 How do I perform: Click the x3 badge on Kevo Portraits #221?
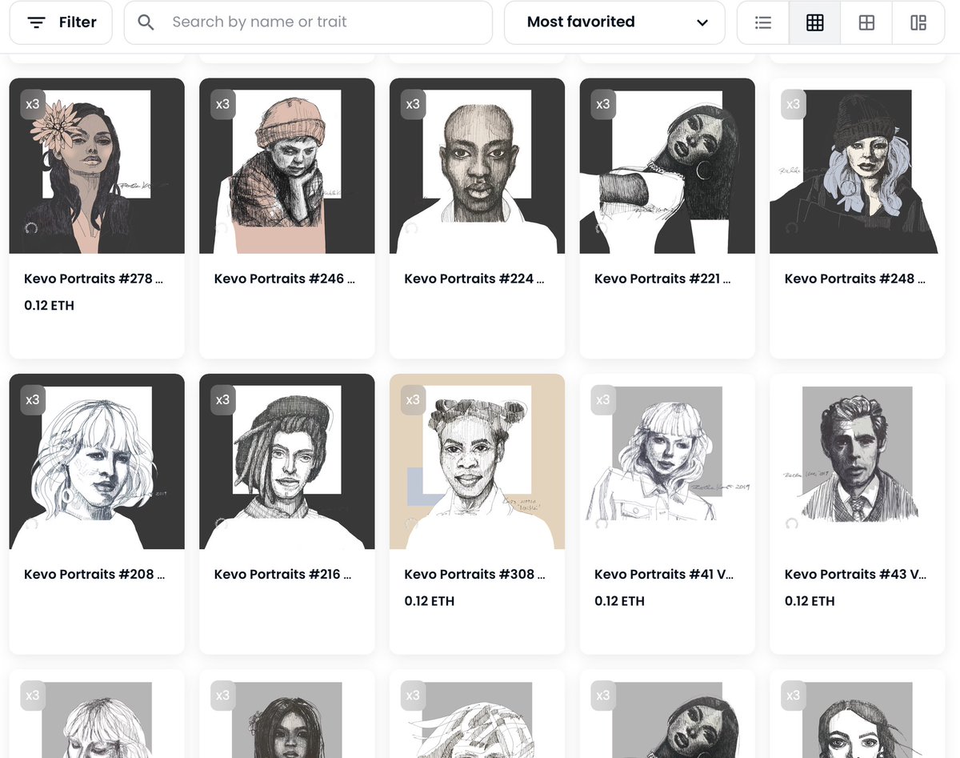603,104
